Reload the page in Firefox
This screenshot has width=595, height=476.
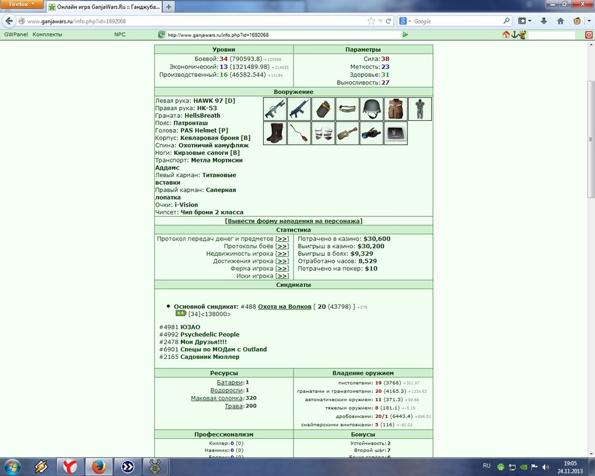click(388, 21)
